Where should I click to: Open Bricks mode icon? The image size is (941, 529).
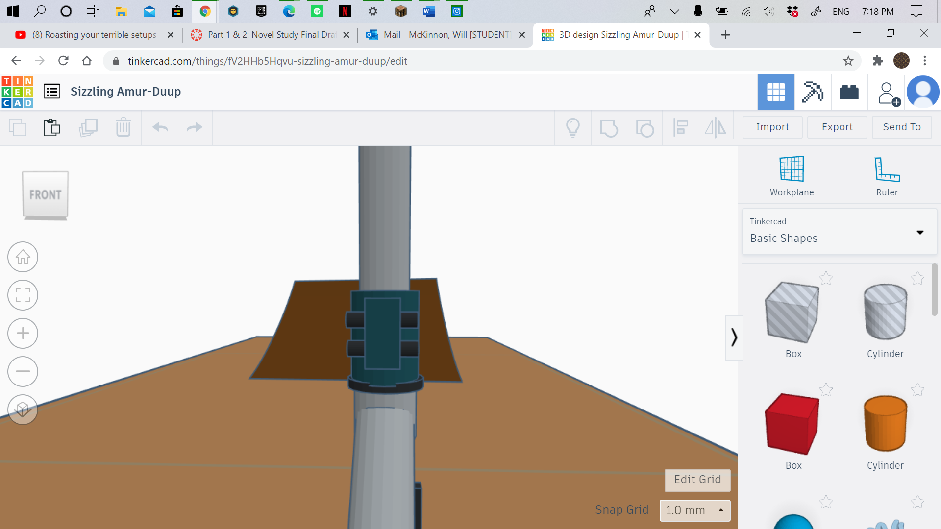point(849,92)
